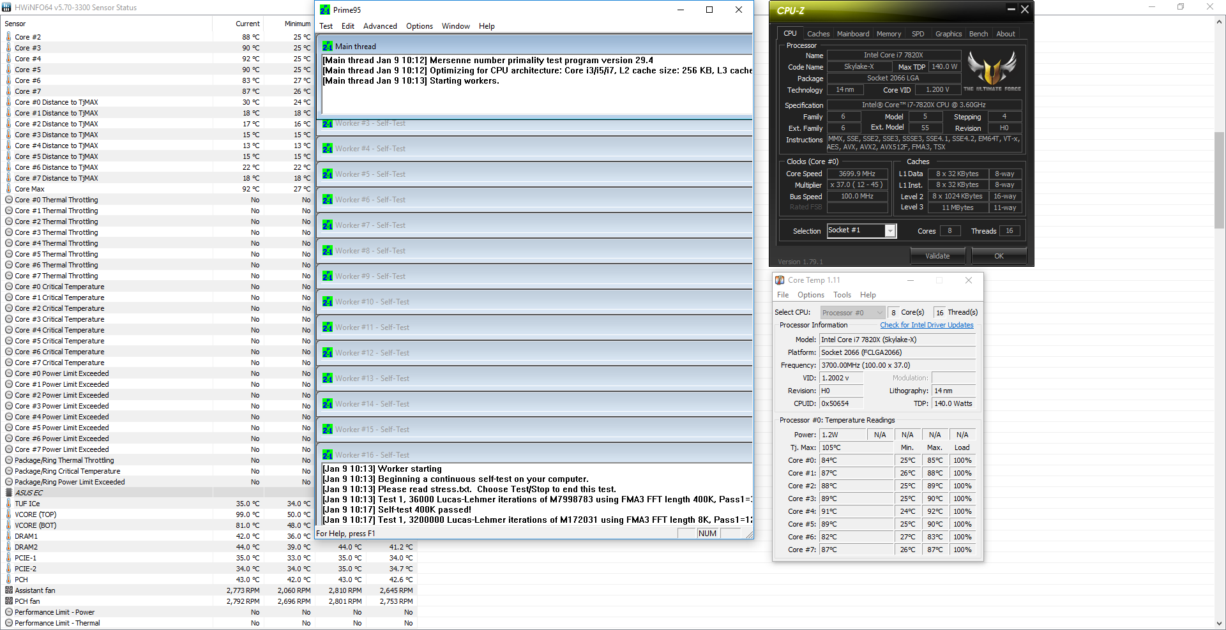Switch to the Caches tab in CPU-Z
This screenshot has height=630, width=1226.
coord(818,34)
